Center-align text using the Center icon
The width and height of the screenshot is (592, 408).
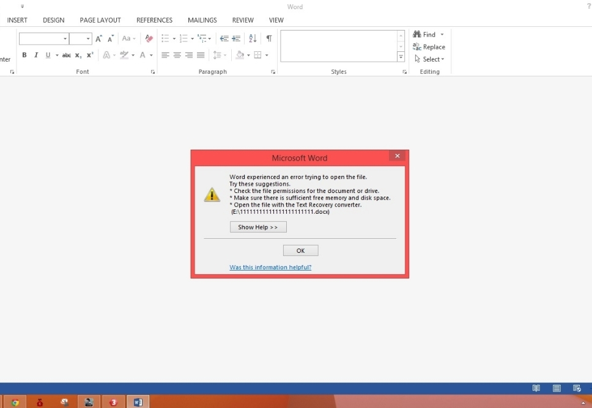click(x=177, y=55)
